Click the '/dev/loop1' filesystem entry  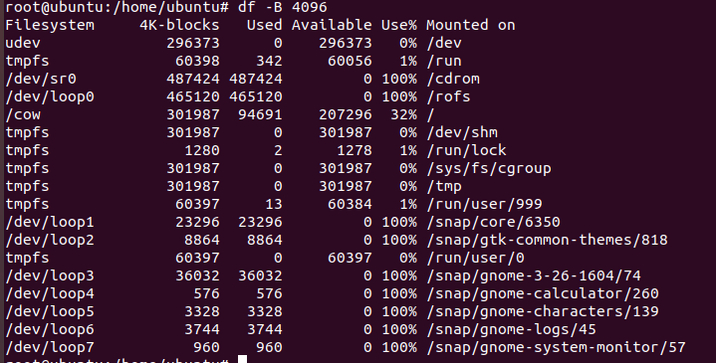[50, 222]
